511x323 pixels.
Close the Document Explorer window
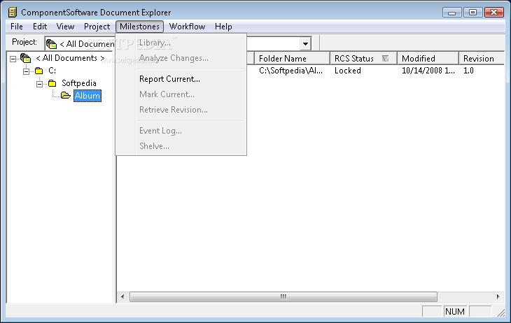coord(494,13)
